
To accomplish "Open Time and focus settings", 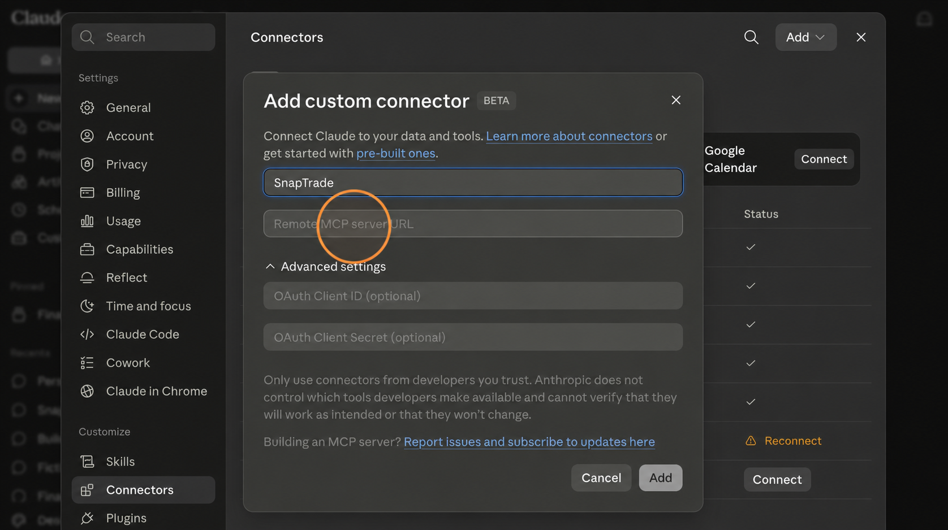I will 143,306.
